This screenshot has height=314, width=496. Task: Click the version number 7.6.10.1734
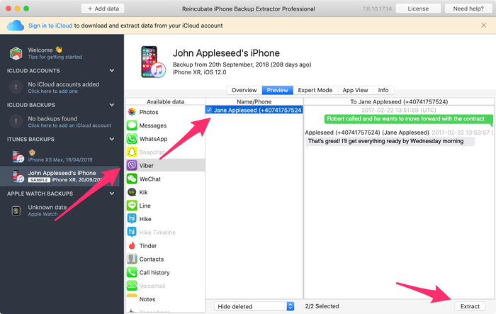[x=377, y=9]
